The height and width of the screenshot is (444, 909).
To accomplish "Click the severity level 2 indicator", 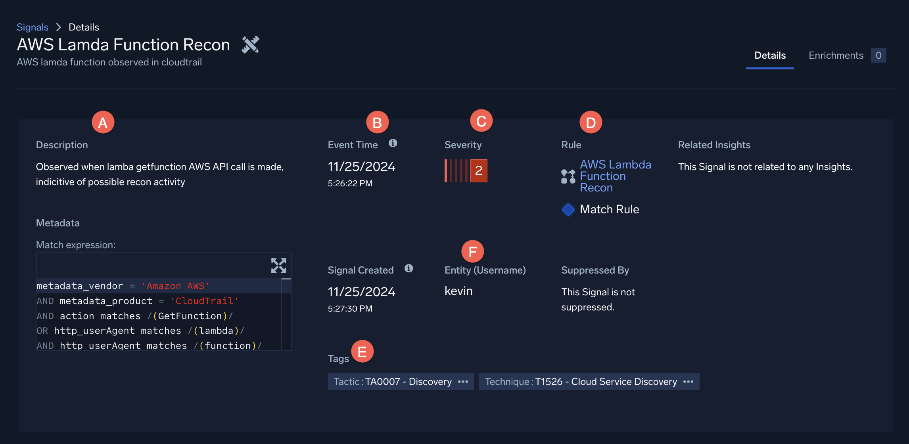I will (x=478, y=170).
